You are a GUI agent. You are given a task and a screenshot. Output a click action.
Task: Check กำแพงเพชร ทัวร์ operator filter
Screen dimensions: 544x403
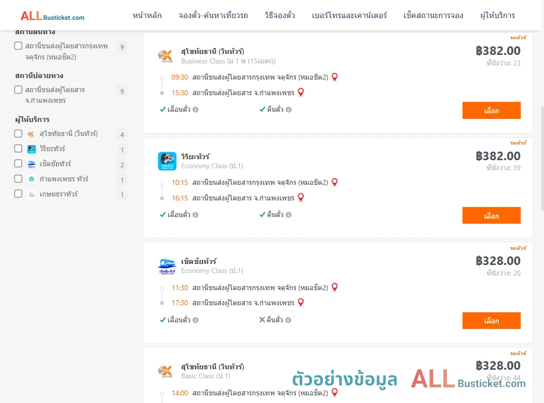pos(19,179)
